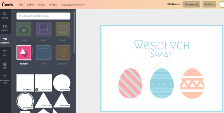The image size is (224, 113).
Task: Select the peach zigzag egg on canvas
Action: (192, 83)
